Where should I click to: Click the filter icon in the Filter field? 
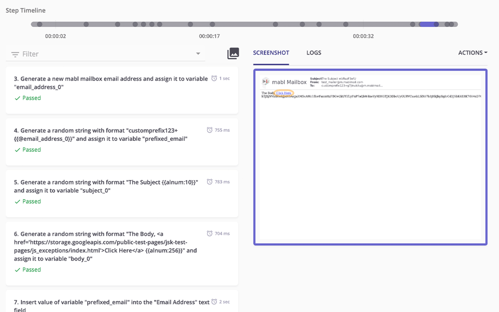[15, 53]
